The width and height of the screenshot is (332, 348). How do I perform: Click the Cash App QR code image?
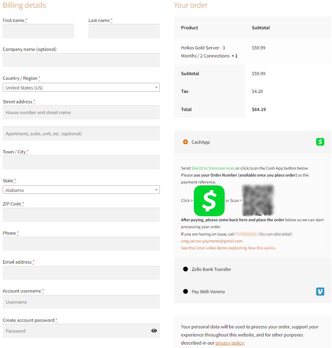[x=258, y=200]
